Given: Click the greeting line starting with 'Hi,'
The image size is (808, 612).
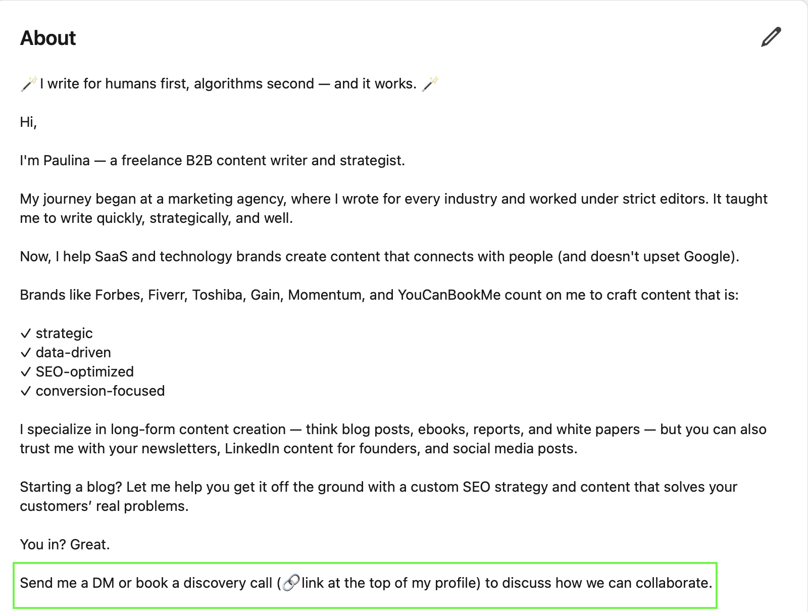Looking at the screenshot, I should (x=27, y=122).
